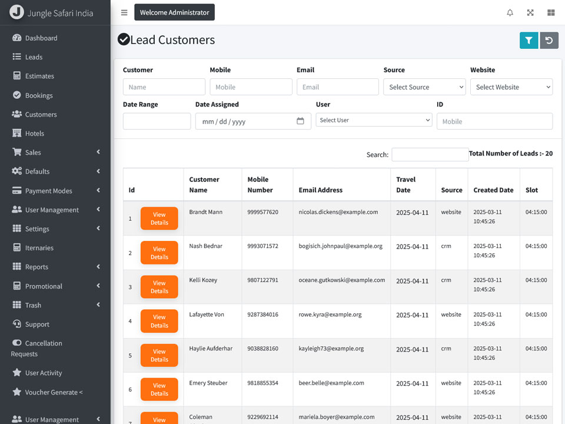565x424 pixels.
Task: Click the fullscreen expand icon
Action: (530, 12)
